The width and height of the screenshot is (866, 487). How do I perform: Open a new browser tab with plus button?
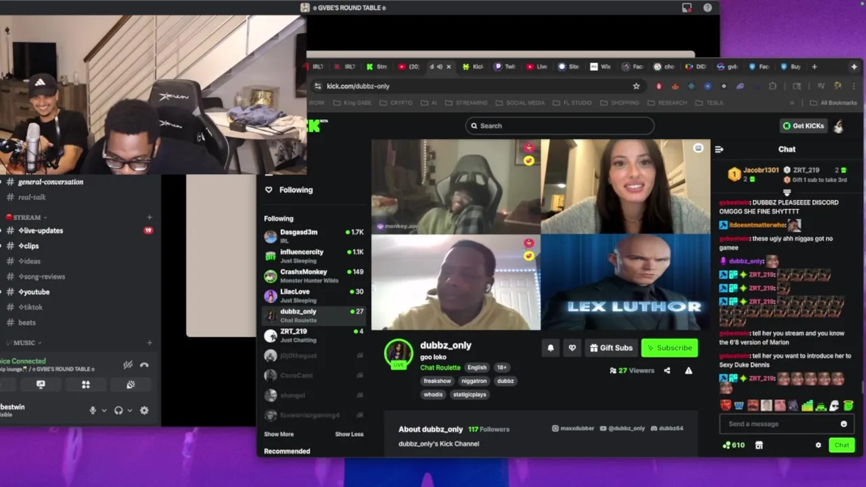click(815, 67)
